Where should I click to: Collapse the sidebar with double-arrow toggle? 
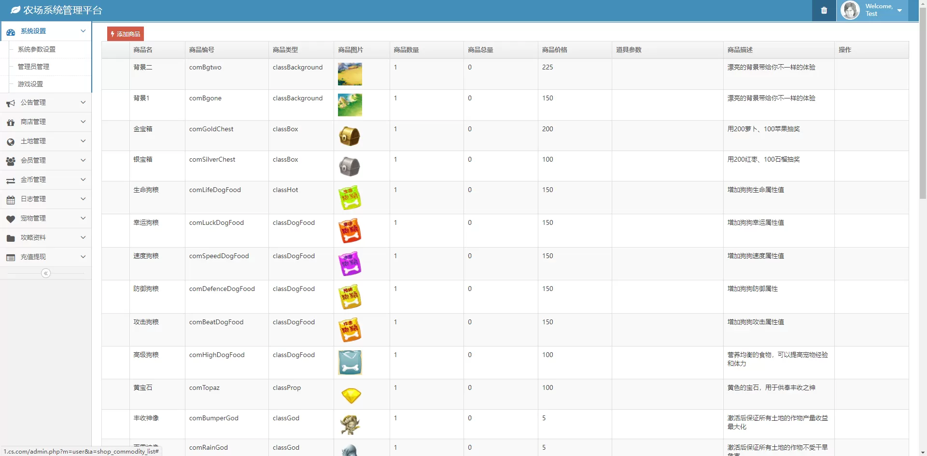pos(46,274)
